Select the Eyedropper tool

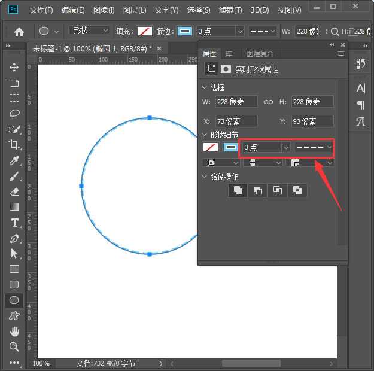coord(14,160)
